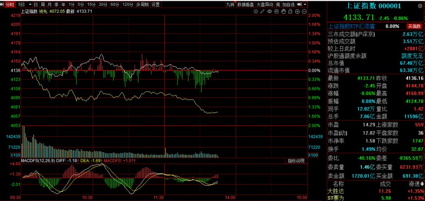Click the 预估成交额 value 3.51万亿
This screenshot has width=425, height=201.
pyautogui.click(x=413, y=42)
